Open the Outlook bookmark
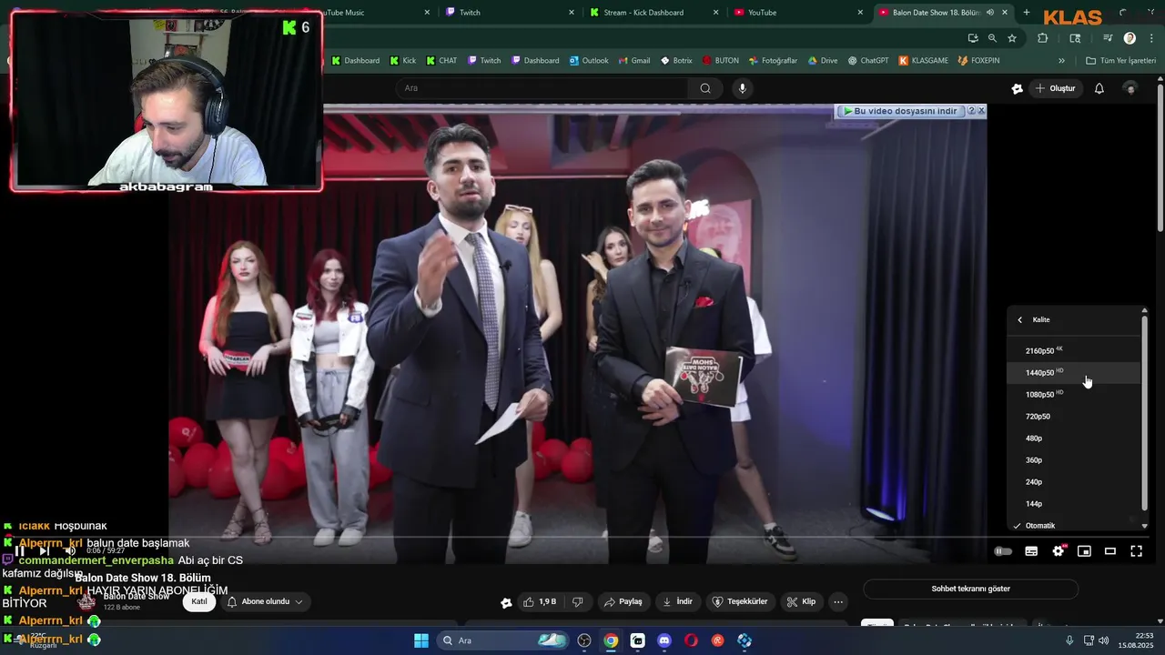The height and width of the screenshot is (655, 1165). (x=589, y=61)
